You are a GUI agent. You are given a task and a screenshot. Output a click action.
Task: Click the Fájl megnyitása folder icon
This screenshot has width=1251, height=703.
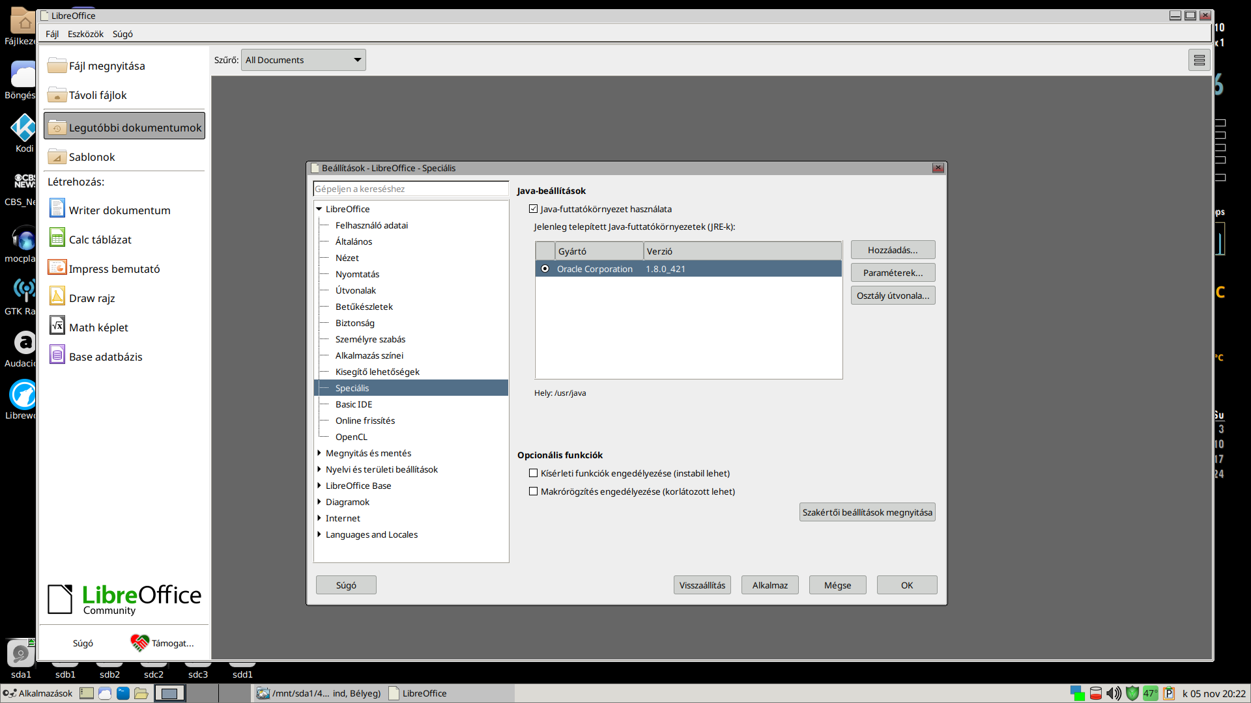coord(57,65)
